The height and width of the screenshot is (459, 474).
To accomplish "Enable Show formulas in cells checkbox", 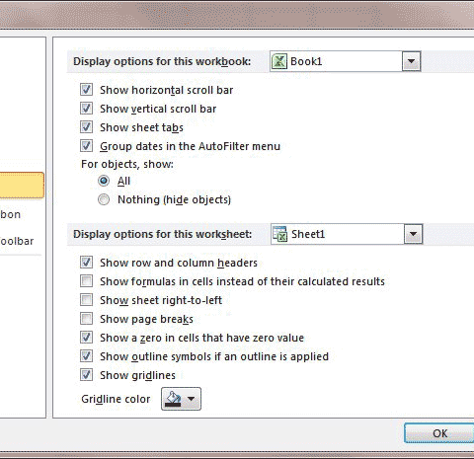I will (x=86, y=281).
